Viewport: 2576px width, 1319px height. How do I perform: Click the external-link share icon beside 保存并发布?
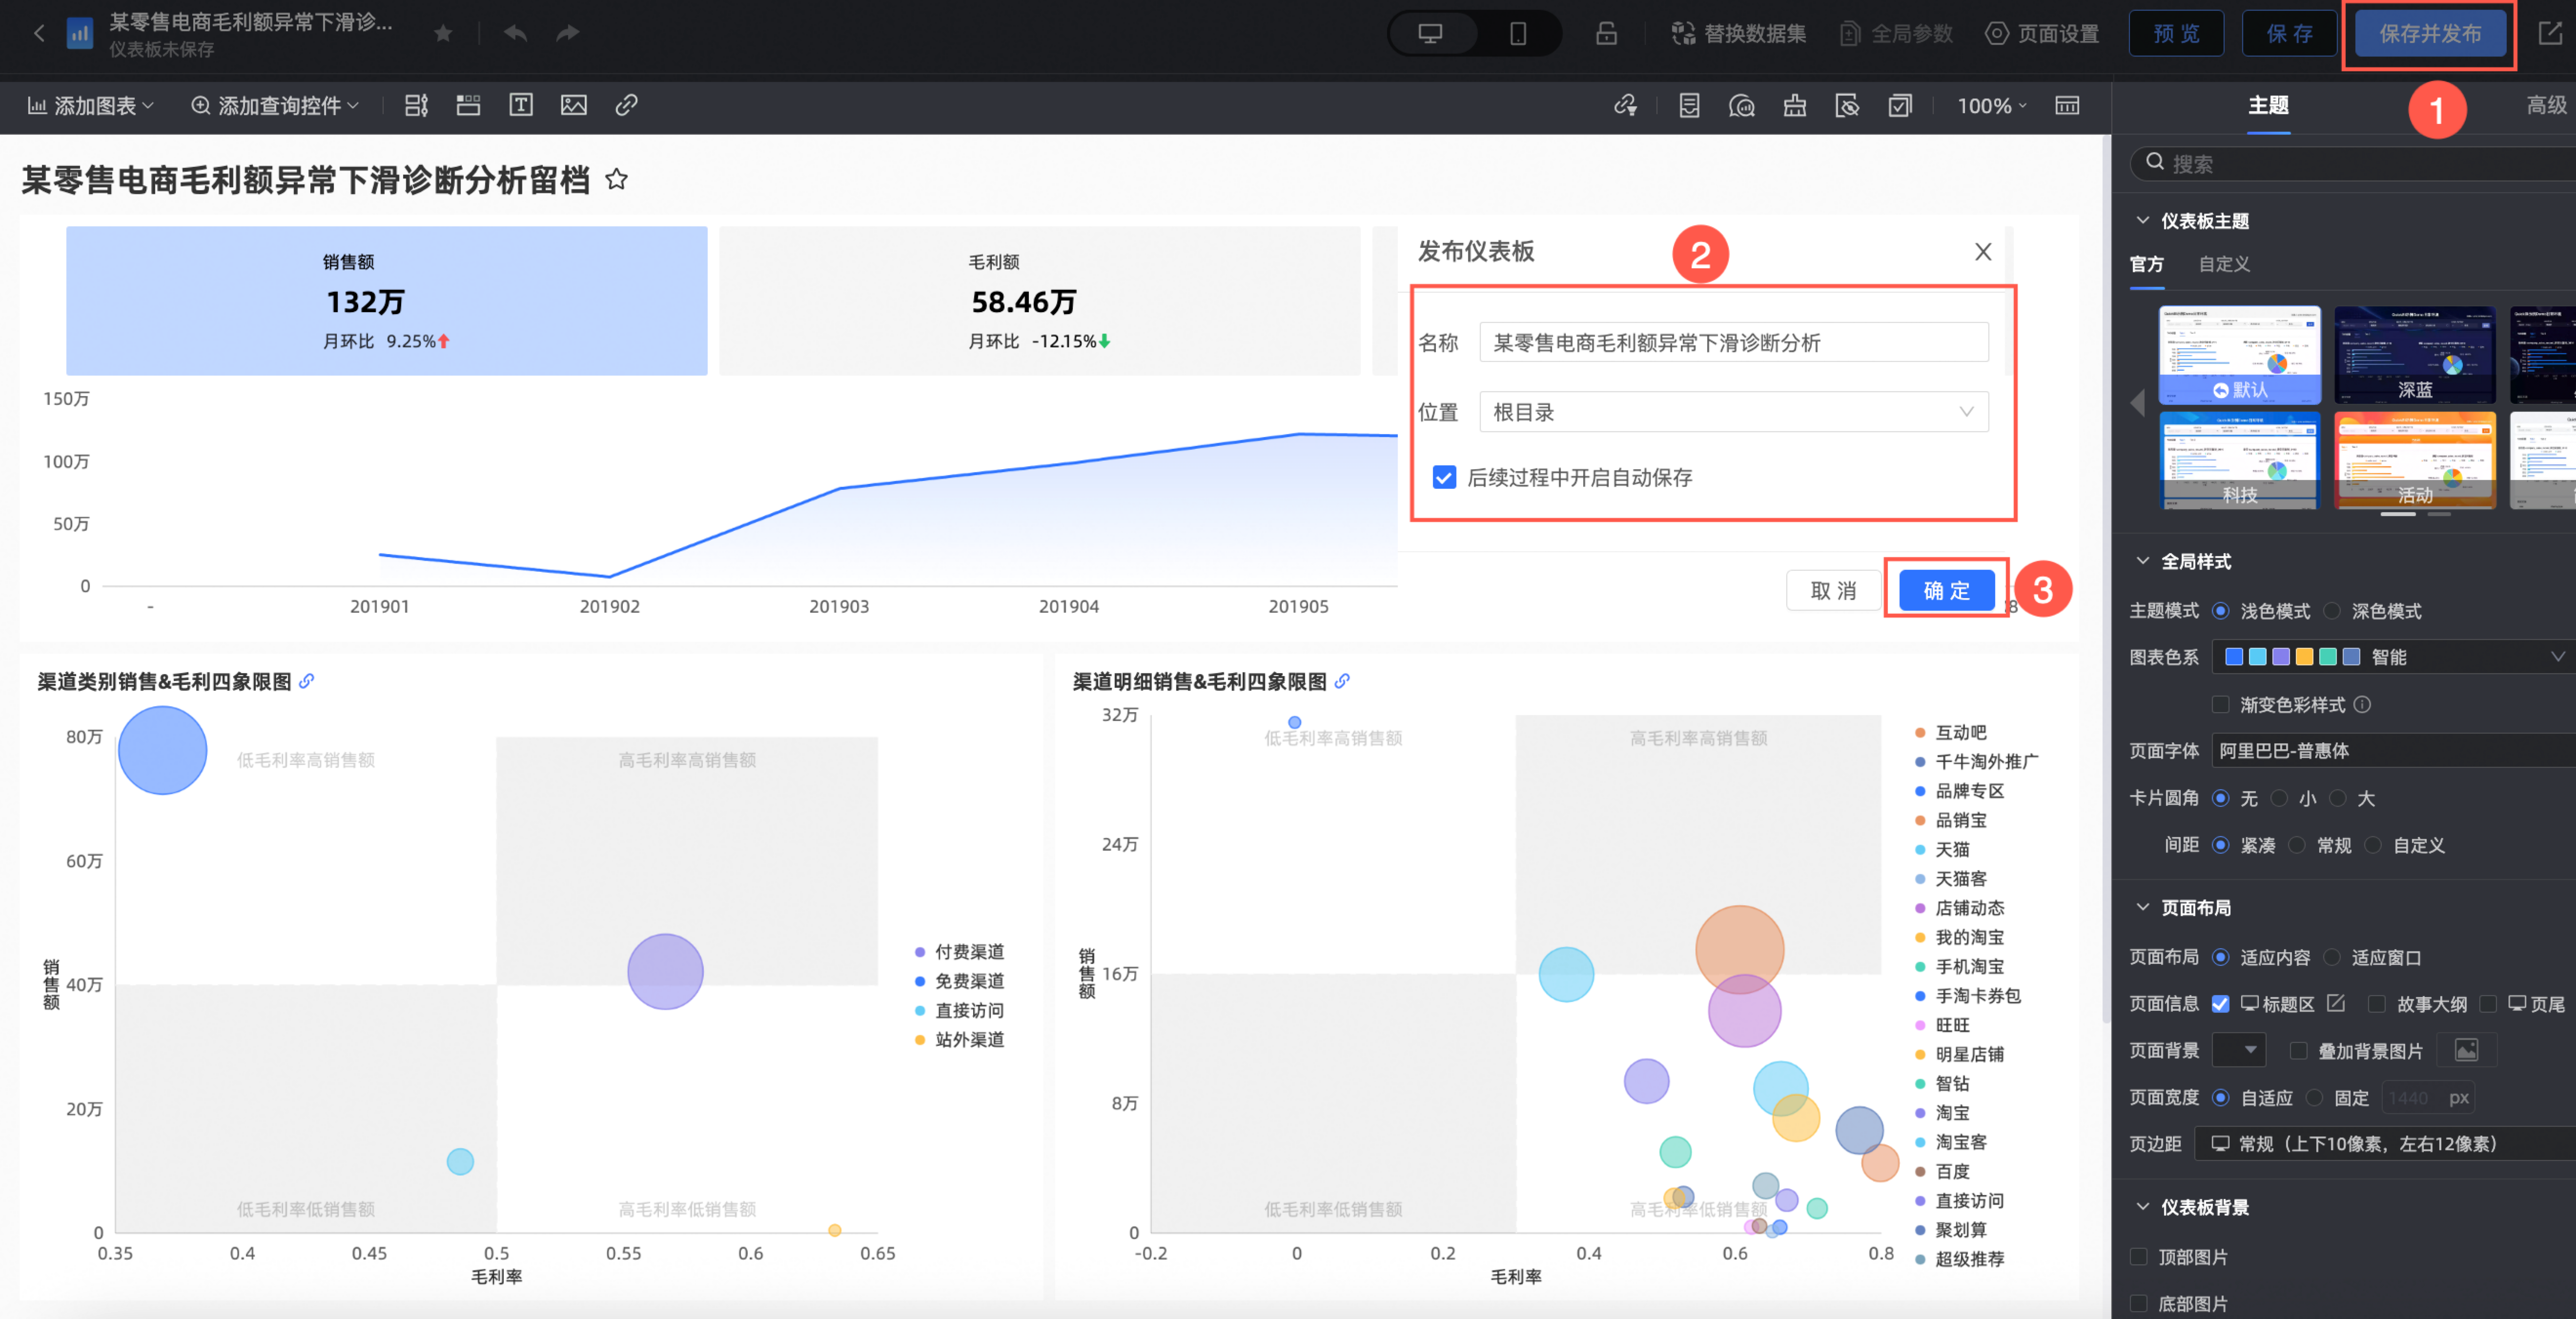(x=2550, y=34)
